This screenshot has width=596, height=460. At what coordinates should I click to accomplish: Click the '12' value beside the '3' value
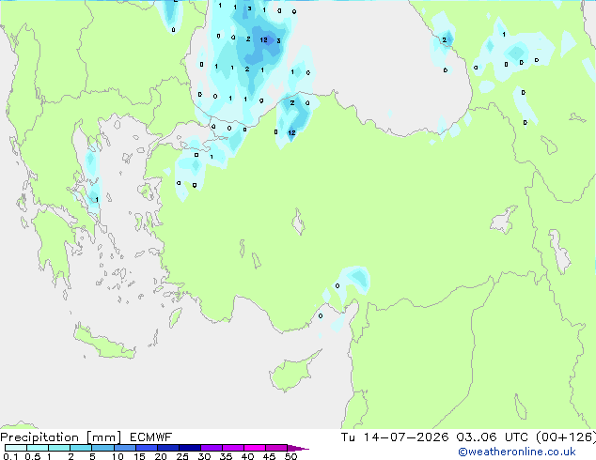264,39
